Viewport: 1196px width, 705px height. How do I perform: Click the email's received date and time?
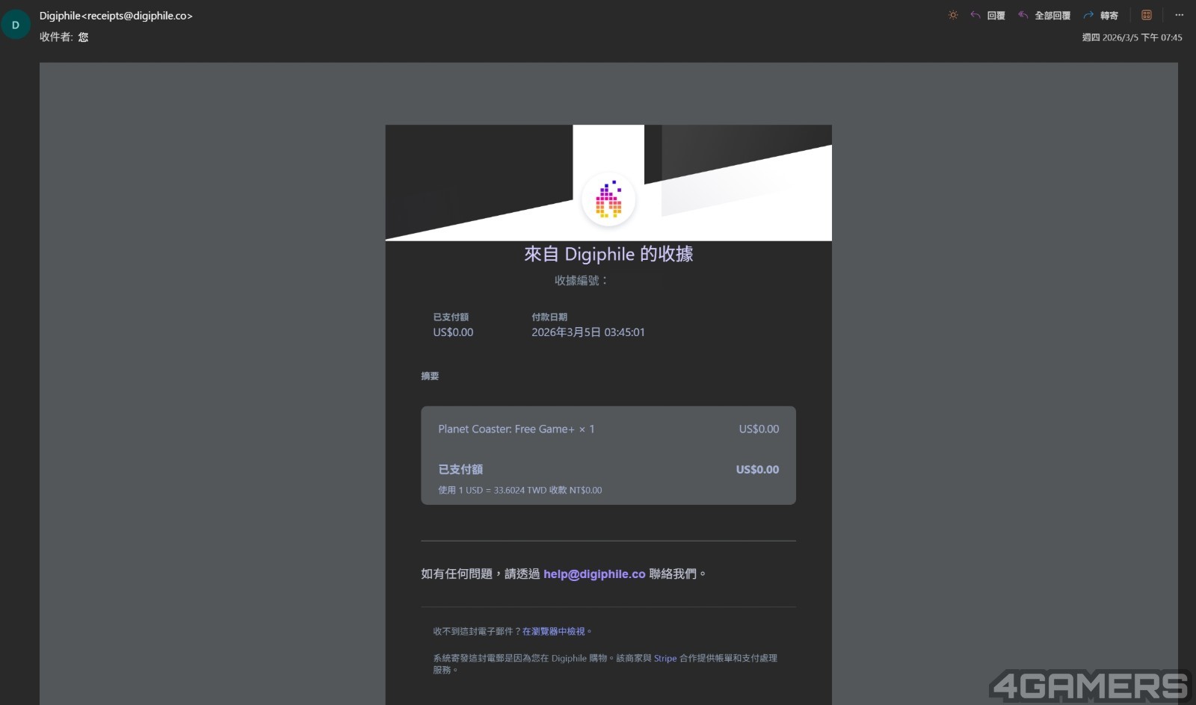point(1132,37)
